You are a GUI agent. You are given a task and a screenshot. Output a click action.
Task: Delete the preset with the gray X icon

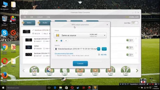66,41
